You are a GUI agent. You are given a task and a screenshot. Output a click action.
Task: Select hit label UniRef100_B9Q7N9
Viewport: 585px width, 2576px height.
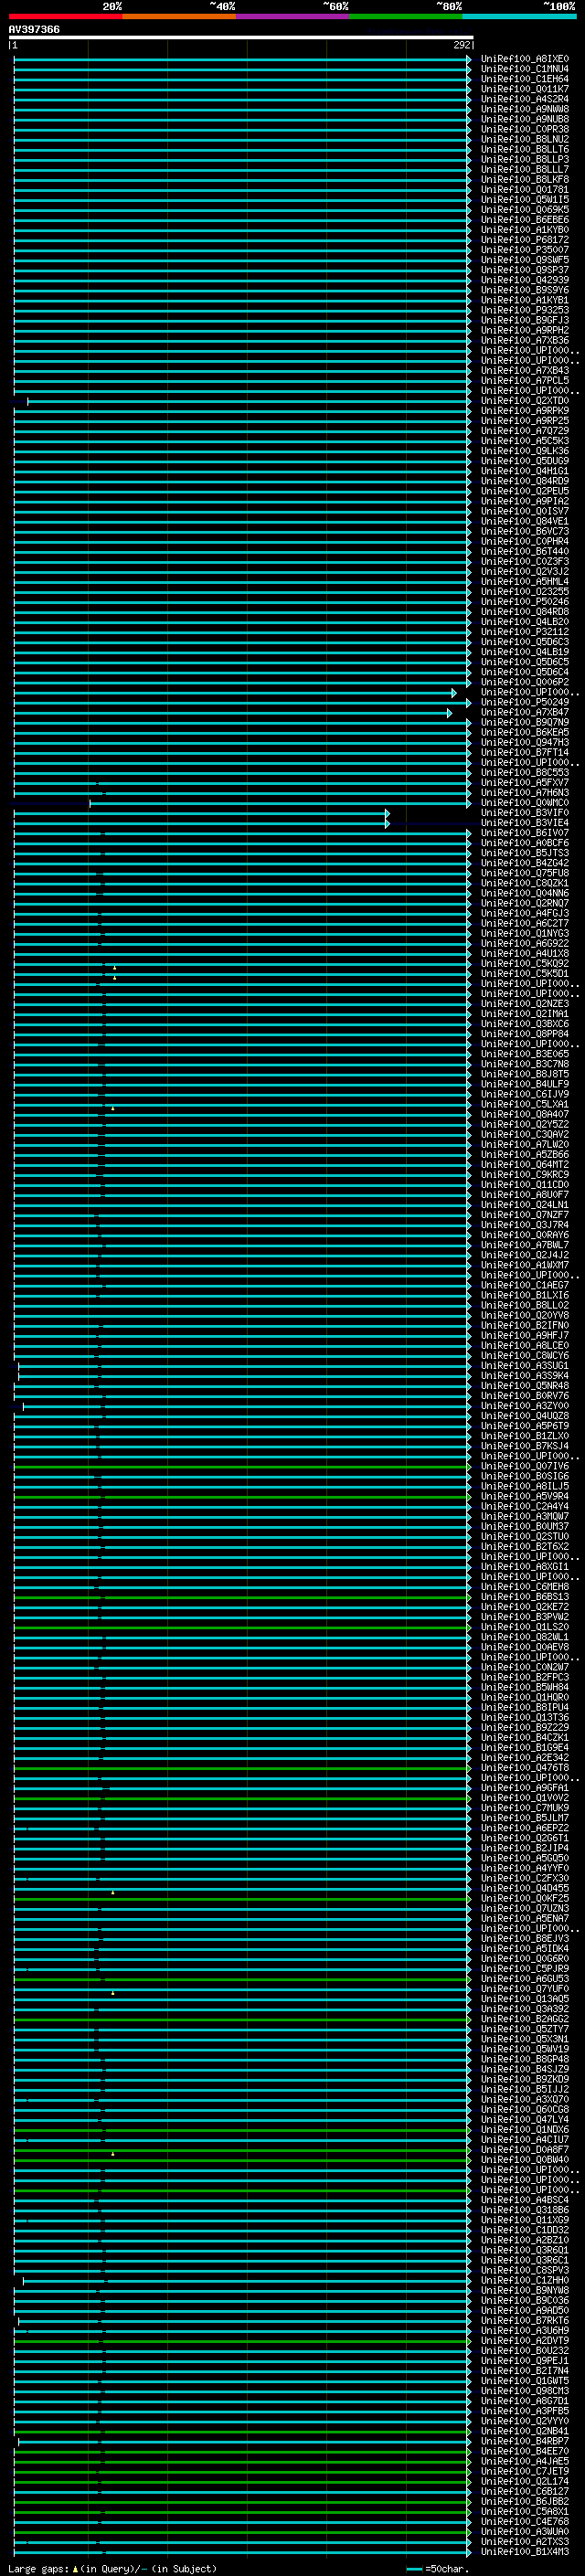[x=524, y=723]
